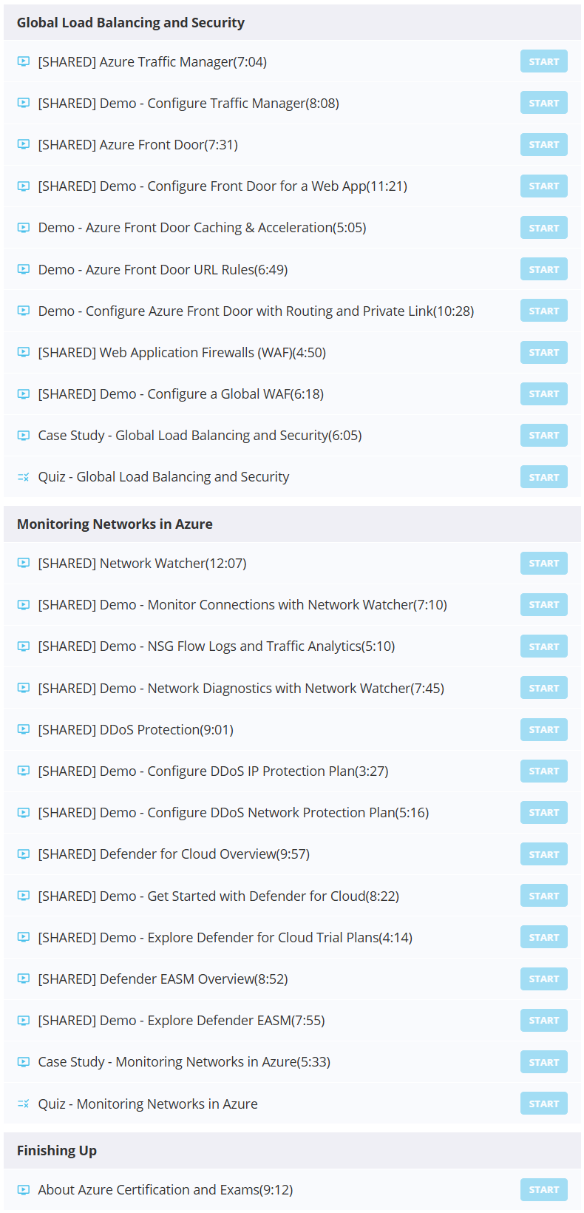The height and width of the screenshot is (1213, 584).
Task: Click video icon for Case Study - Monitoring Networks in Azure
Action: coord(24,1062)
